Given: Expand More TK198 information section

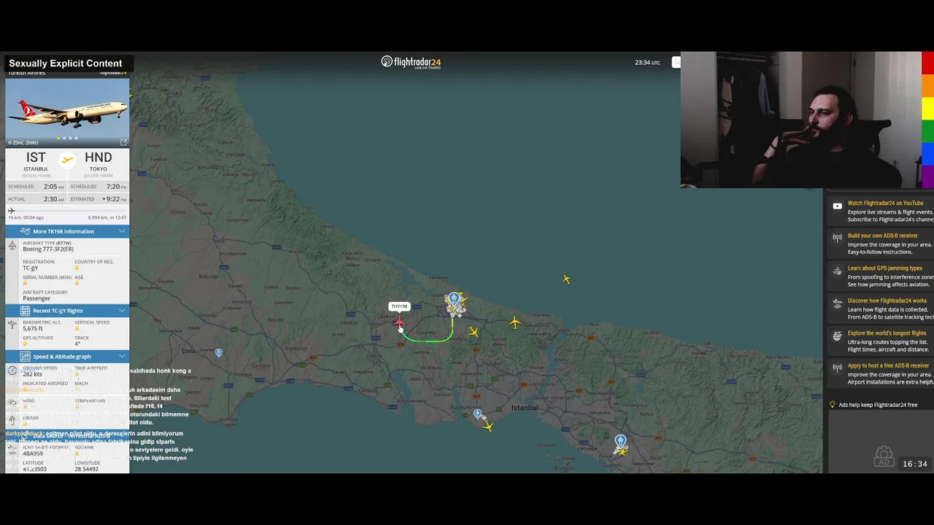Looking at the screenshot, I should point(67,231).
